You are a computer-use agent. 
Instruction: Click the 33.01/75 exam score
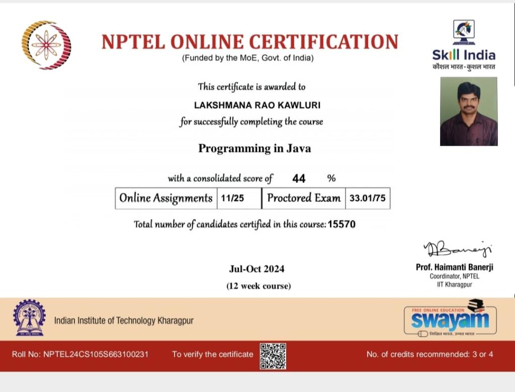[367, 198]
